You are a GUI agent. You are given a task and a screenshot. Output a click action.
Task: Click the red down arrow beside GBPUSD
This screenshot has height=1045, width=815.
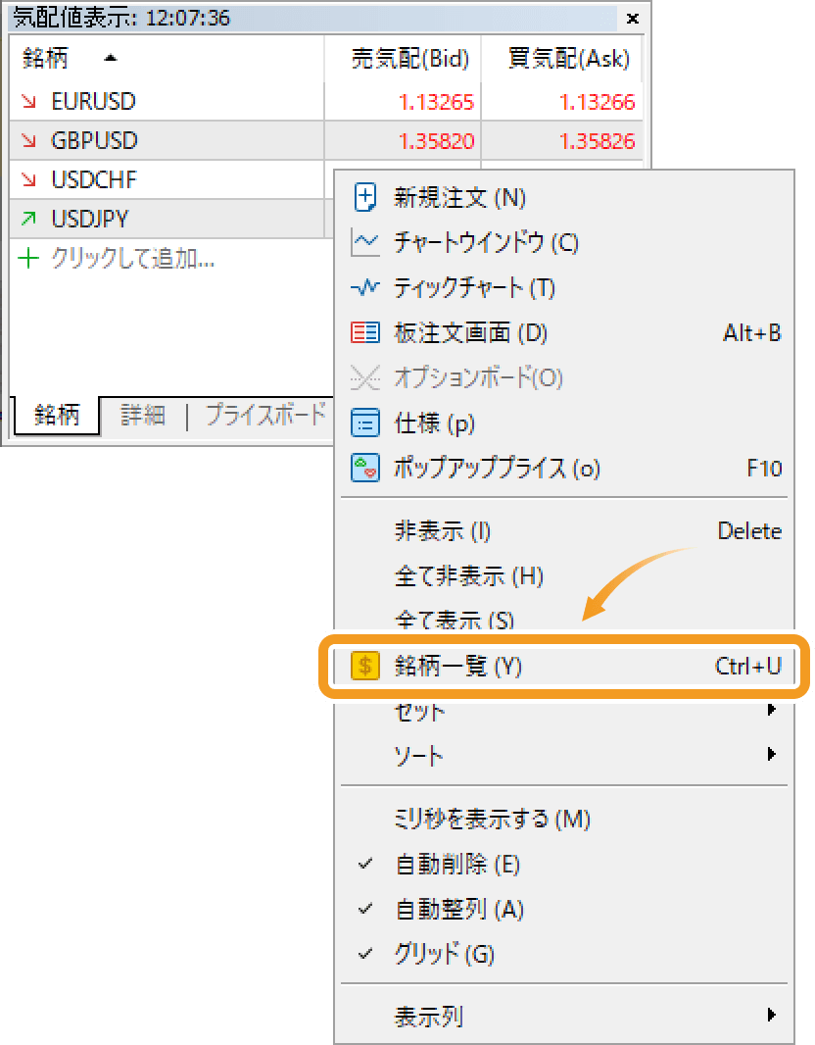28,140
